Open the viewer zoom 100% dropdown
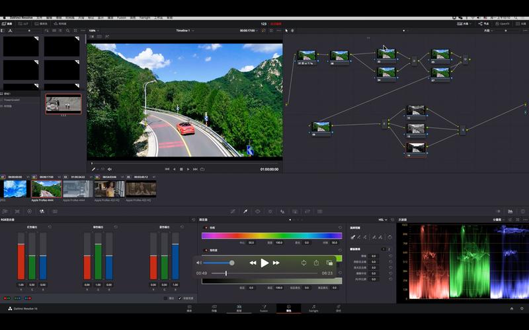 [93, 30]
